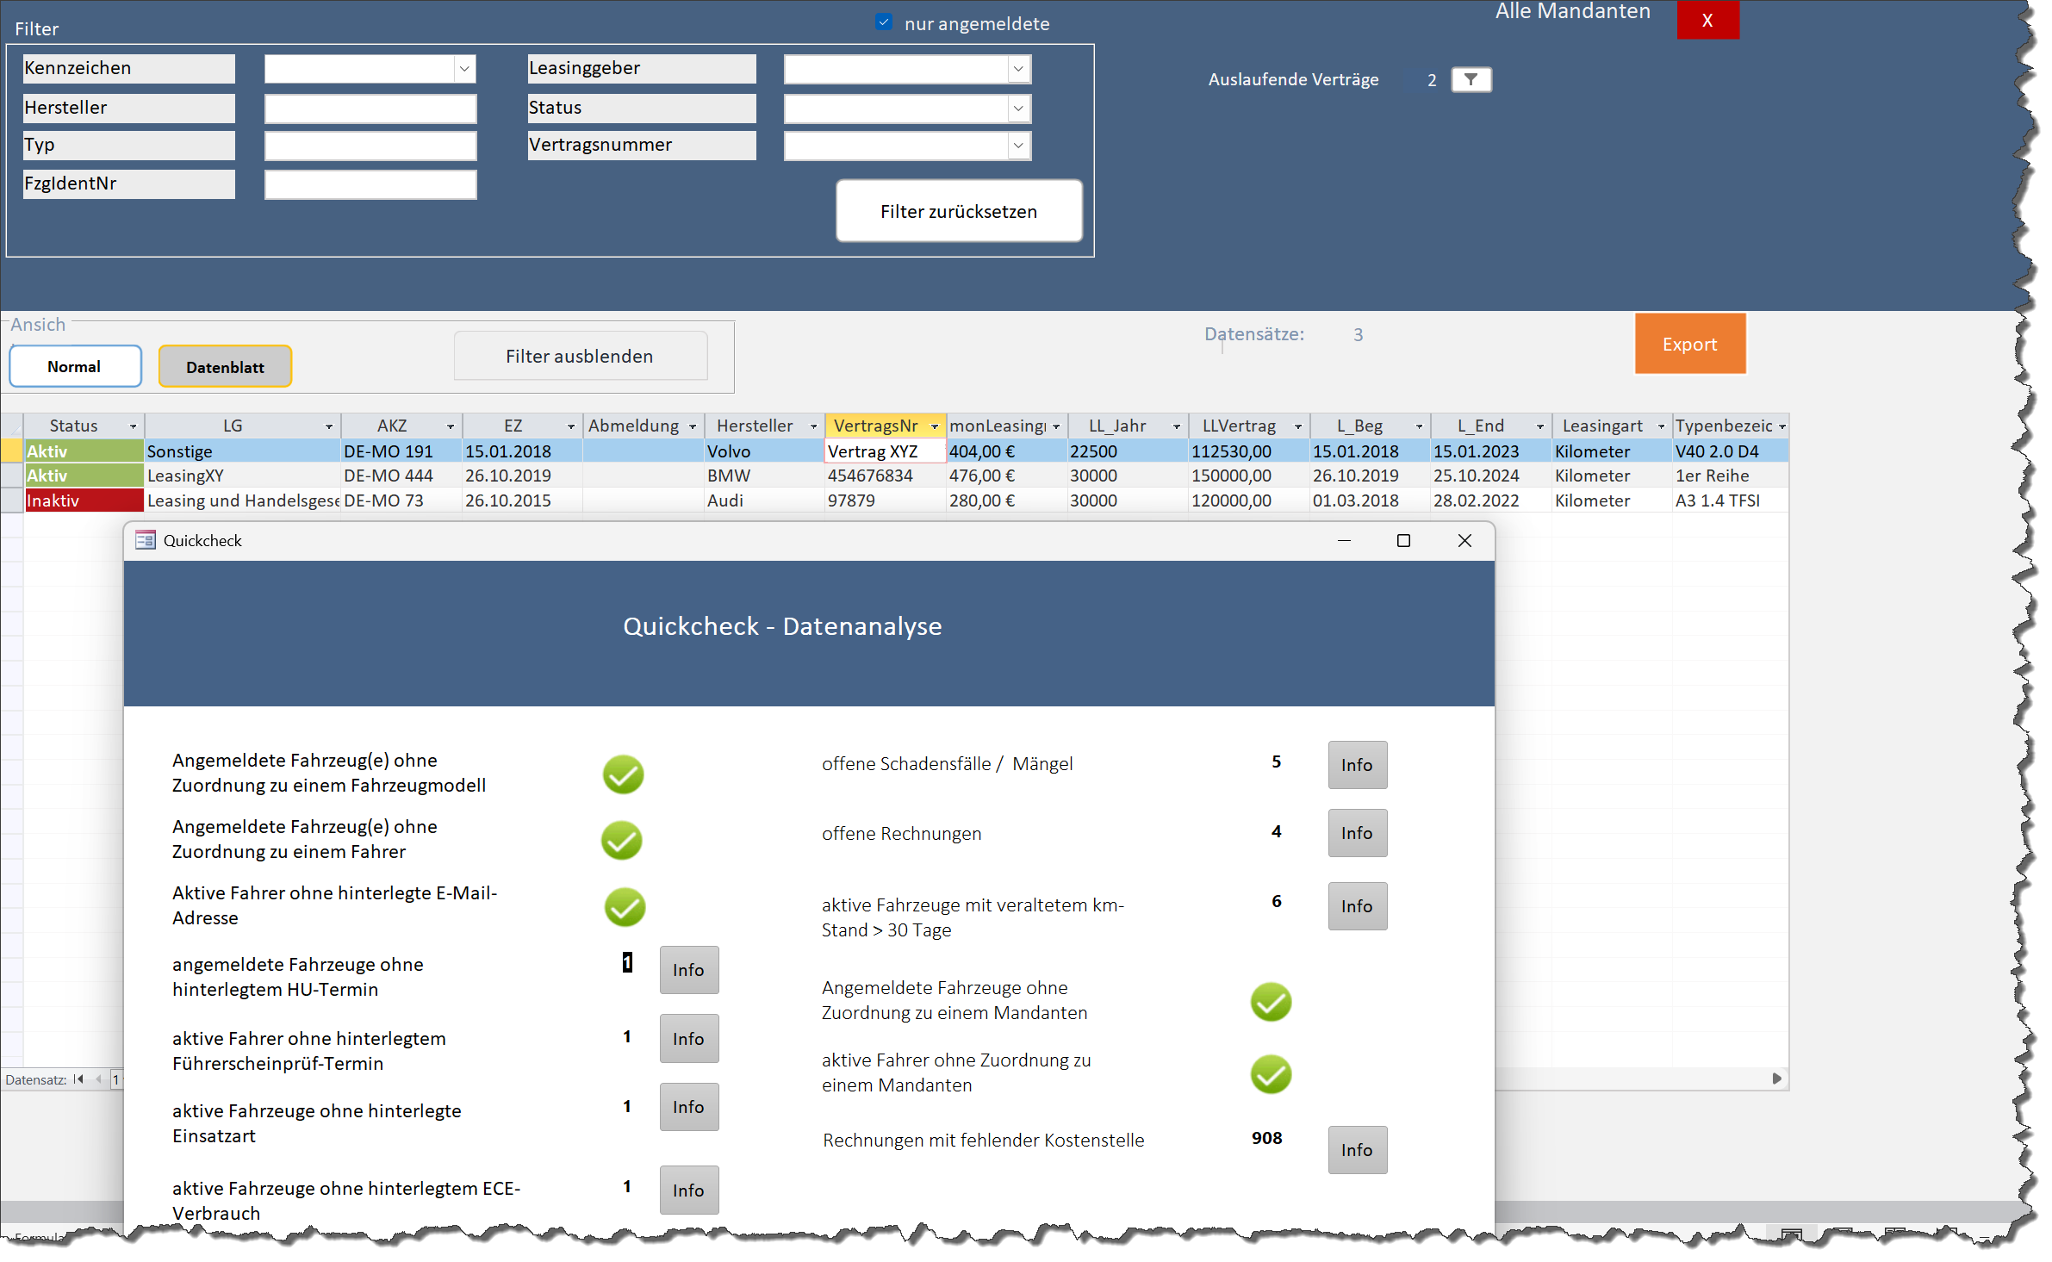Image resolution: width=2052 pixels, height=1262 pixels.
Task: Click the '454676834' contract number cell
Action: coord(885,476)
